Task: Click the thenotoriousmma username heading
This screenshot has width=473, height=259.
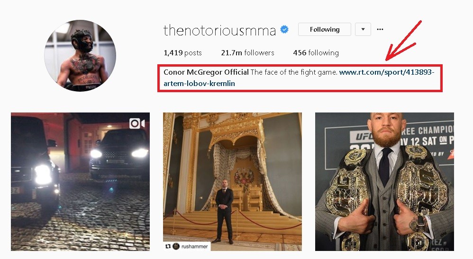Action: coord(219,30)
